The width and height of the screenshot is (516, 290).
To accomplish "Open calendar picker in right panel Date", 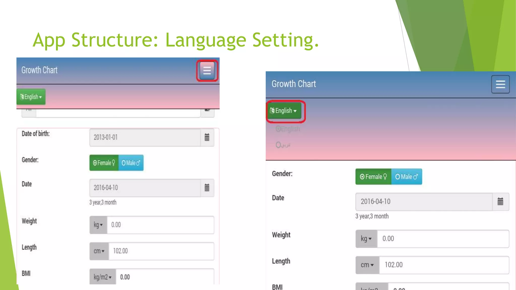I will pos(500,202).
